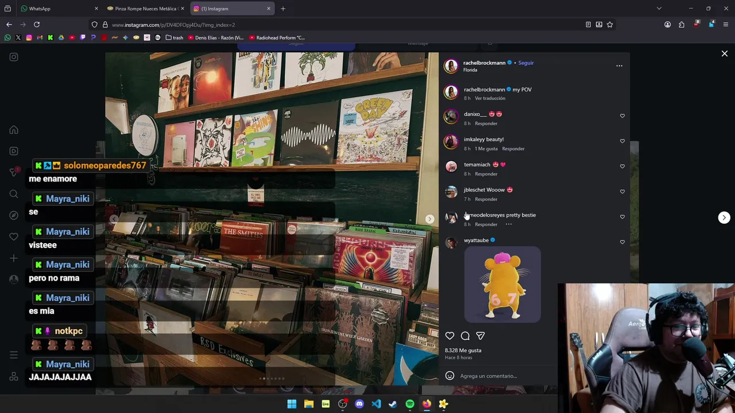The width and height of the screenshot is (735, 413).
Task: Show next photo in the carousel
Action: pos(430,219)
